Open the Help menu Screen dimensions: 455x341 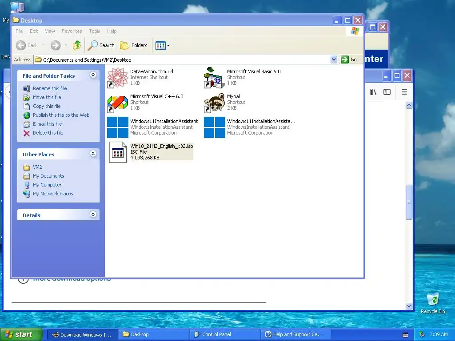coord(112,31)
